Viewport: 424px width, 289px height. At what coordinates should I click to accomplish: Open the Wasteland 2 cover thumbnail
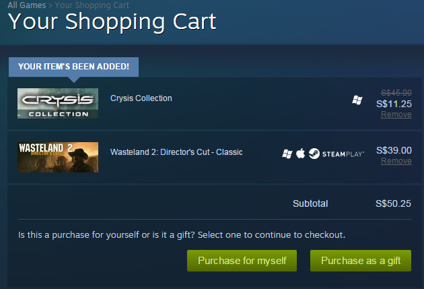point(58,157)
